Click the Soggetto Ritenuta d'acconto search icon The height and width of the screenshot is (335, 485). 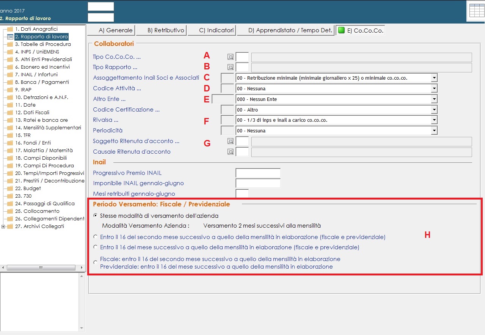point(231,141)
